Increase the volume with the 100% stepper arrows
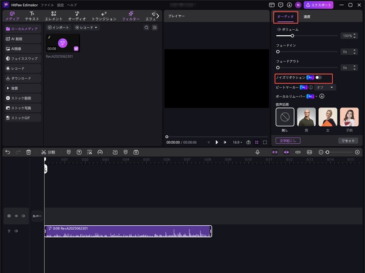 click(x=355, y=36)
